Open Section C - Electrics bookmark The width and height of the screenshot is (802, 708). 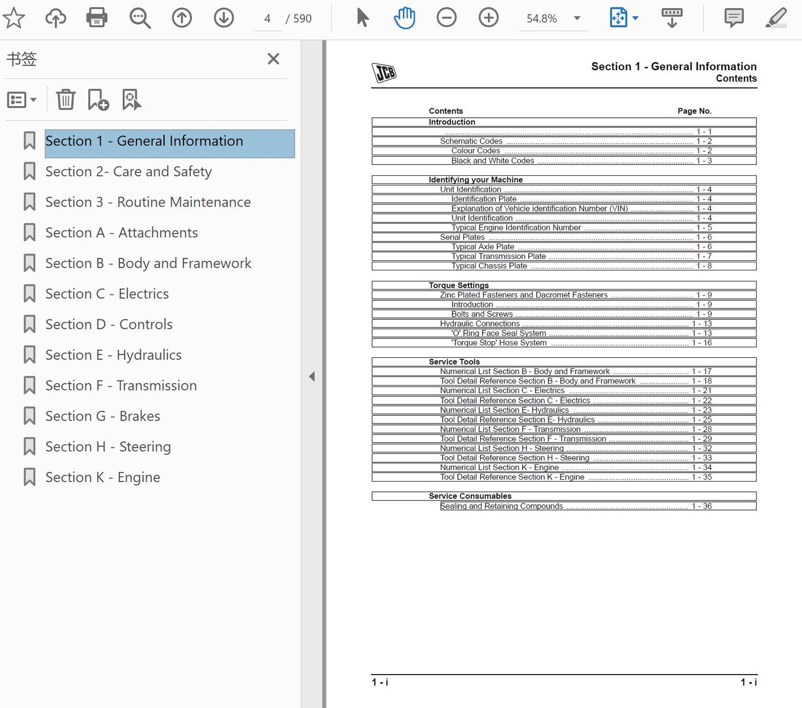107,294
